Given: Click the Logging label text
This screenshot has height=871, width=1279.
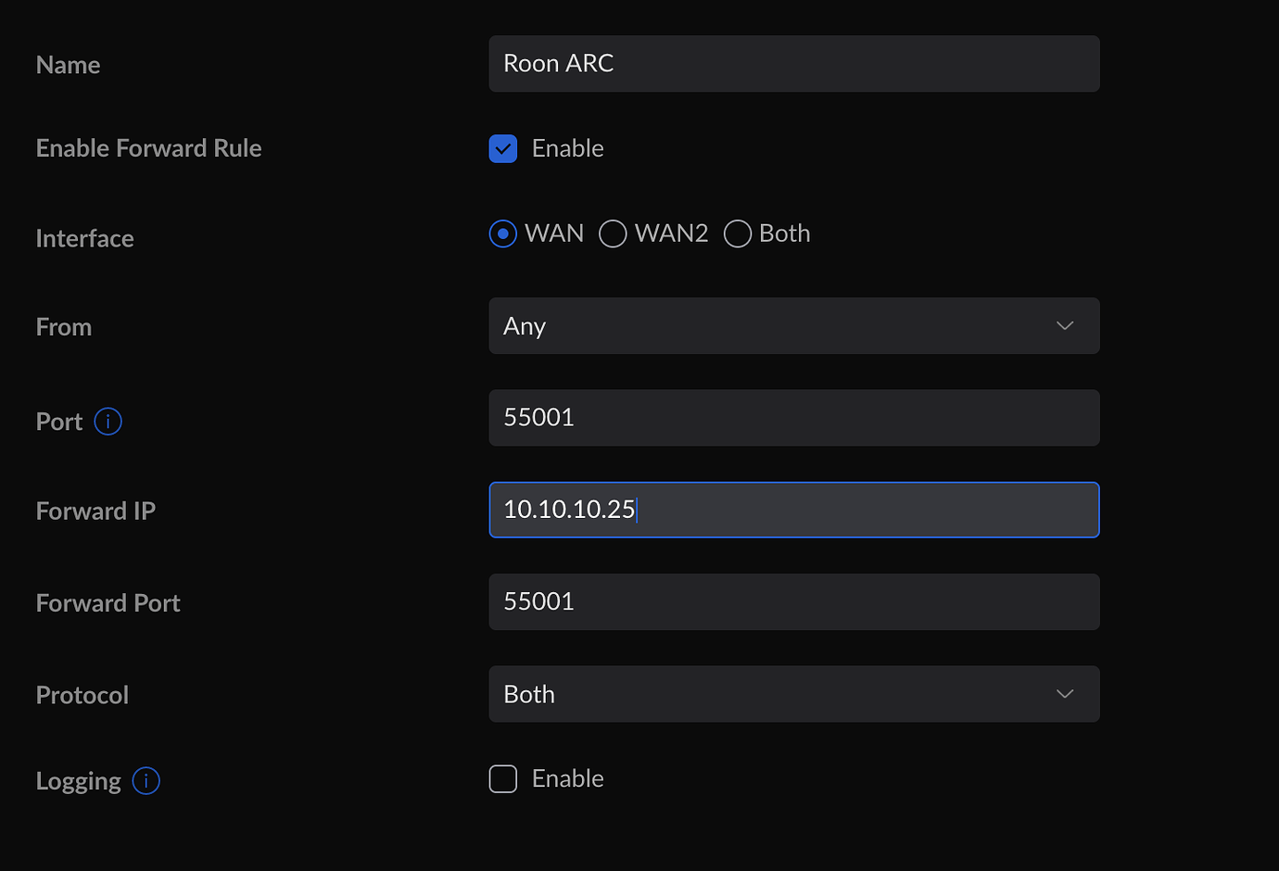Looking at the screenshot, I should (x=78, y=781).
